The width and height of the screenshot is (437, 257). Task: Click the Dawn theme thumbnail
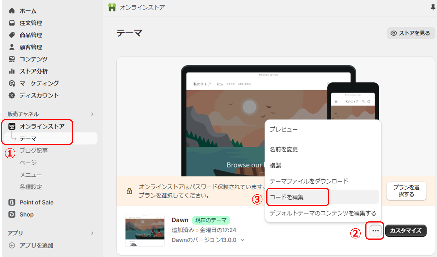point(145,230)
